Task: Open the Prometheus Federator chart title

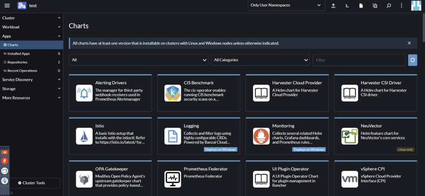Action: [x=206, y=169]
